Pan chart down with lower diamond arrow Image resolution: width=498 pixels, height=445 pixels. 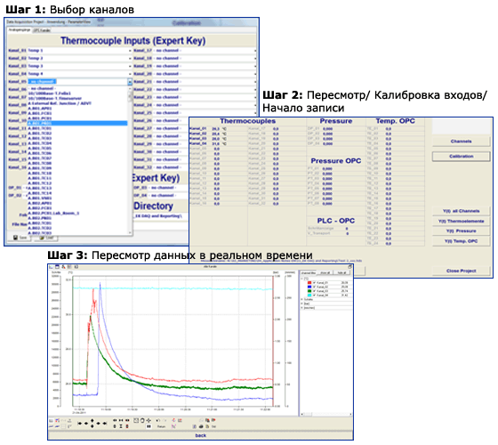tap(92, 426)
